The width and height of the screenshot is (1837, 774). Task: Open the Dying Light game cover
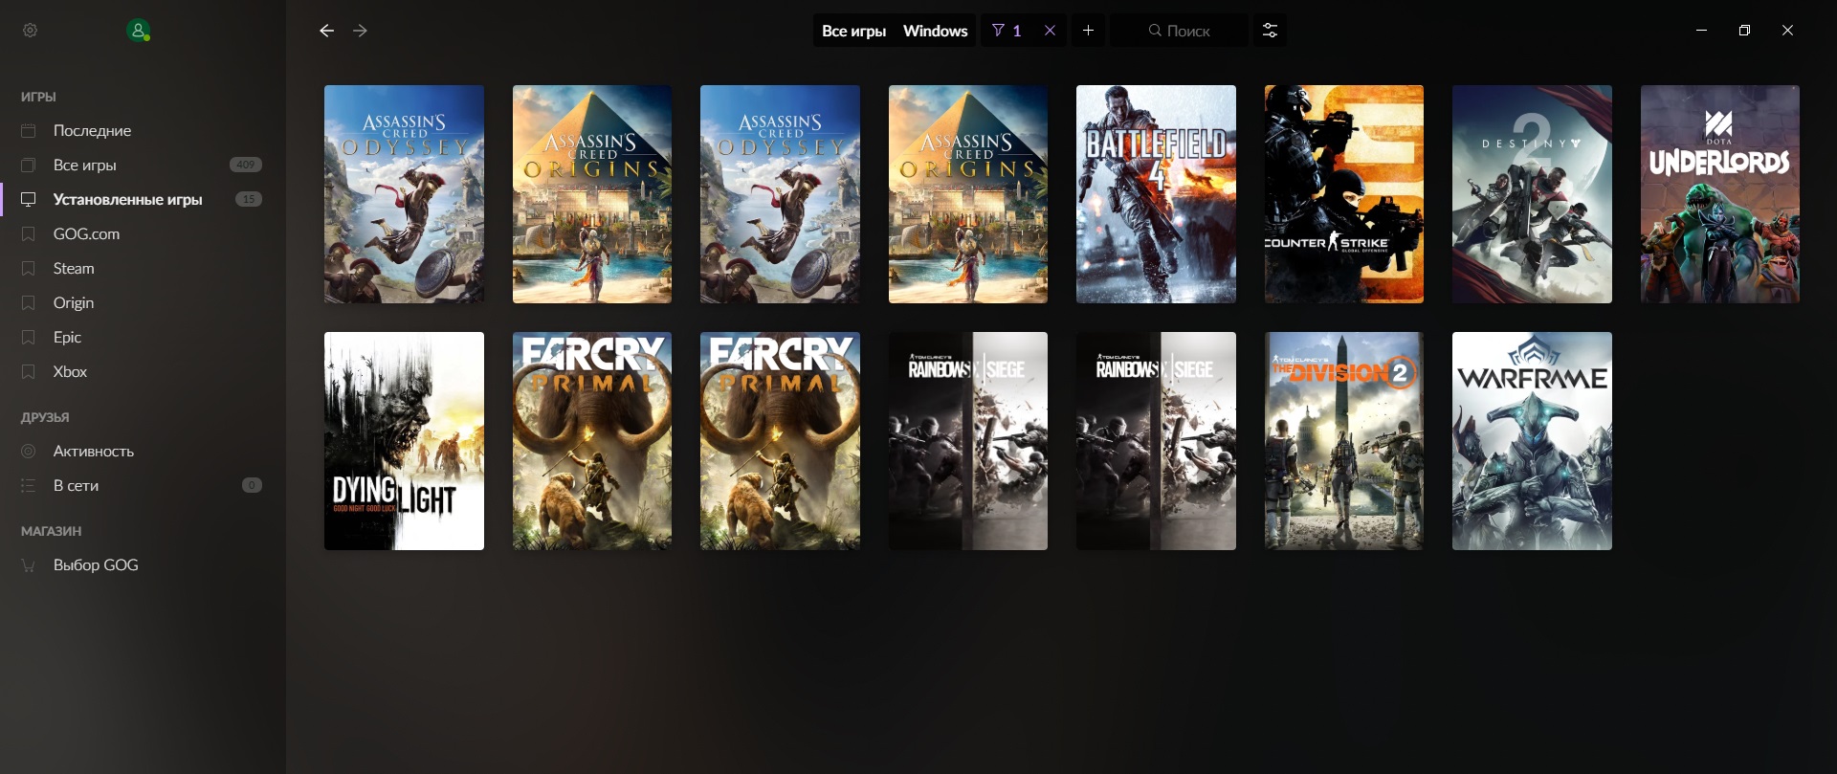coord(404,441)
